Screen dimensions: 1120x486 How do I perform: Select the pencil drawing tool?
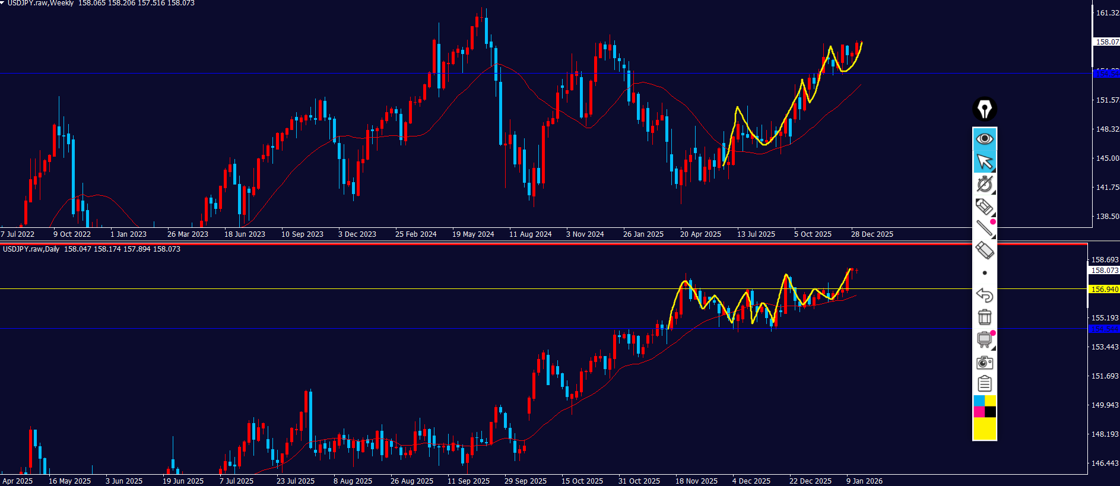[x=985, y=207]
